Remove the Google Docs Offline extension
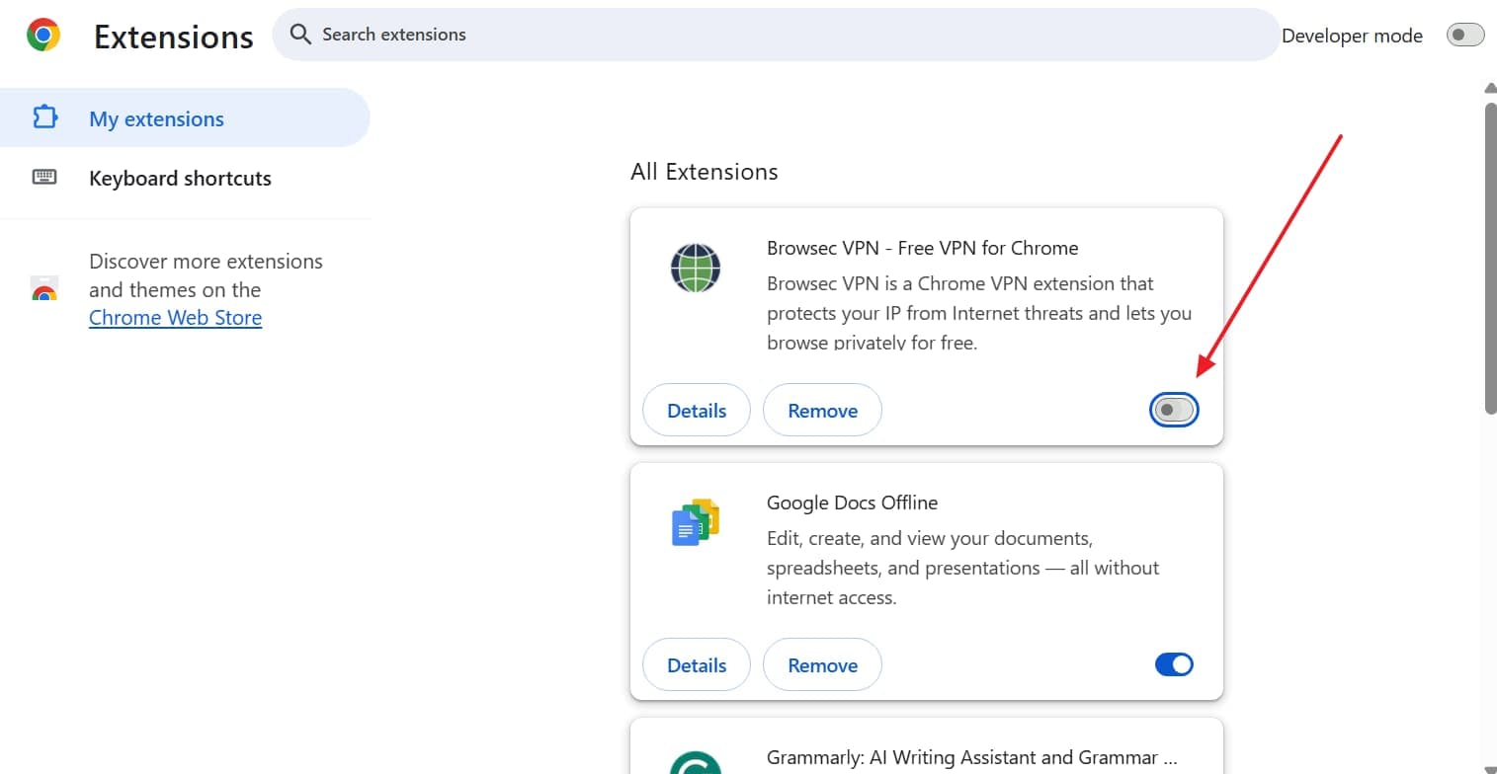Image resolution: width=1497 pixels, height=774 pixels. pos(822,664)
